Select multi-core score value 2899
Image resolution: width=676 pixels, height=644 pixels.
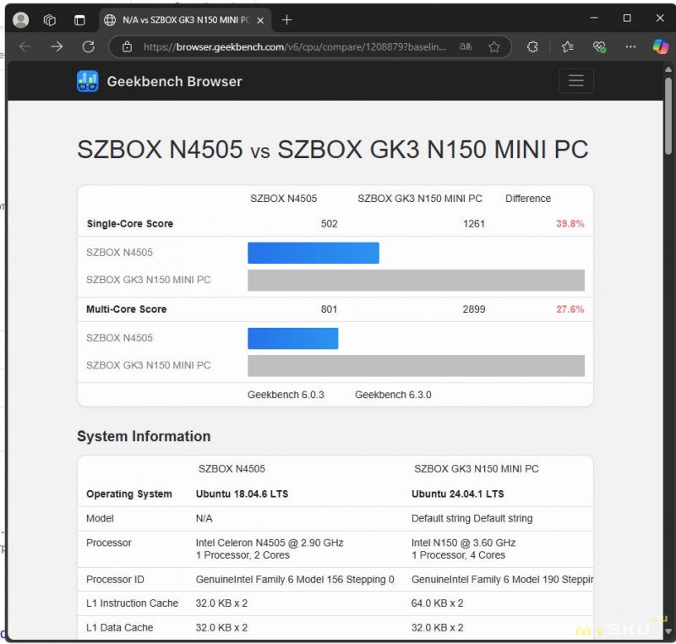pyautogui.click(x=474, y=309)
